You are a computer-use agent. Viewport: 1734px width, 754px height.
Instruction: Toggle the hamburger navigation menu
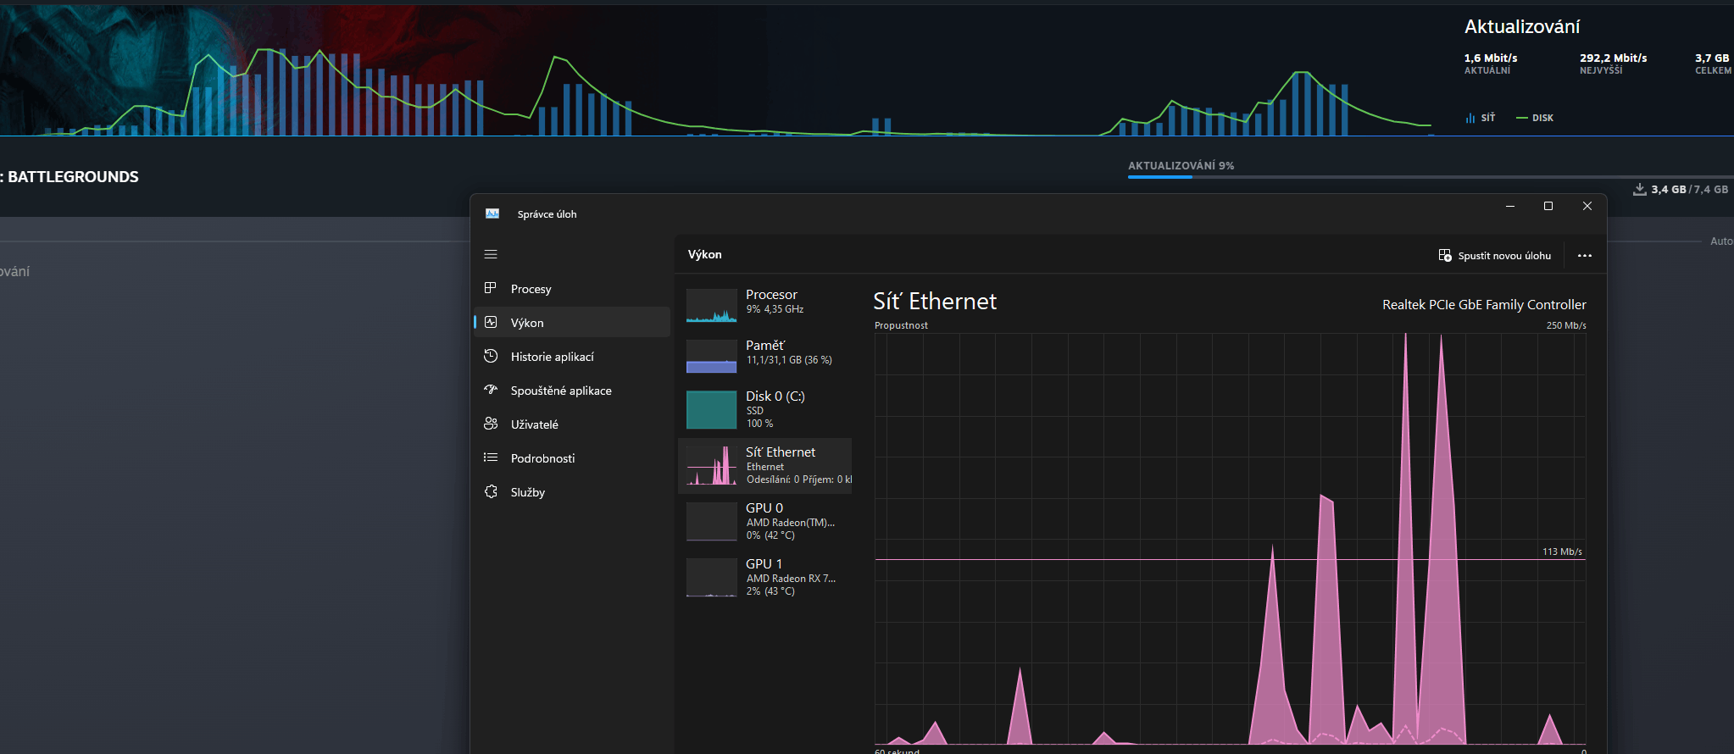tap(491, 254)
